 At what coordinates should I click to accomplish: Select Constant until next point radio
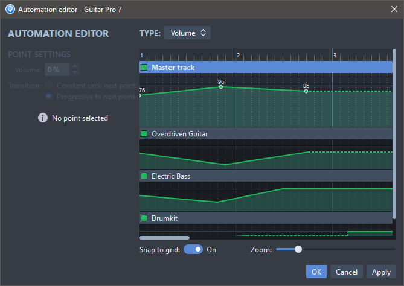(x=49, y=85)
